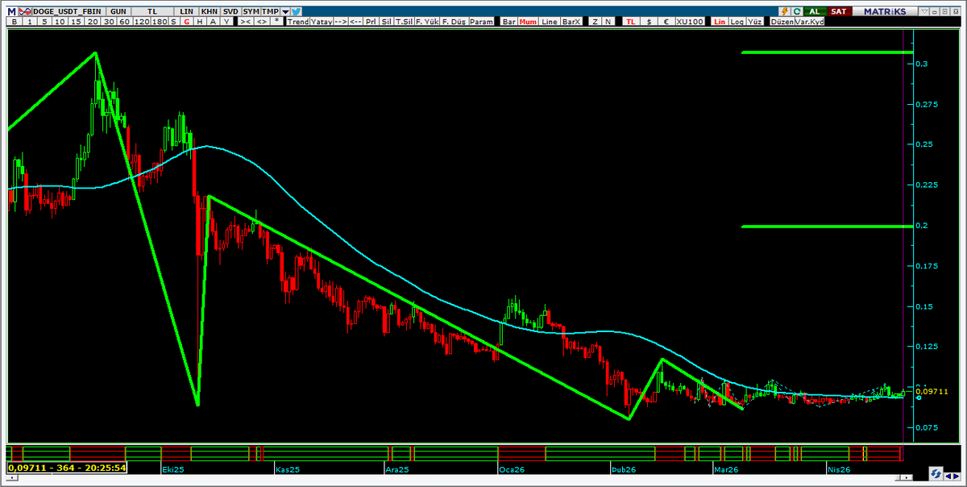The image size is (967, 487).
Task: Select the euro € currency button
Action: (666, 22)
